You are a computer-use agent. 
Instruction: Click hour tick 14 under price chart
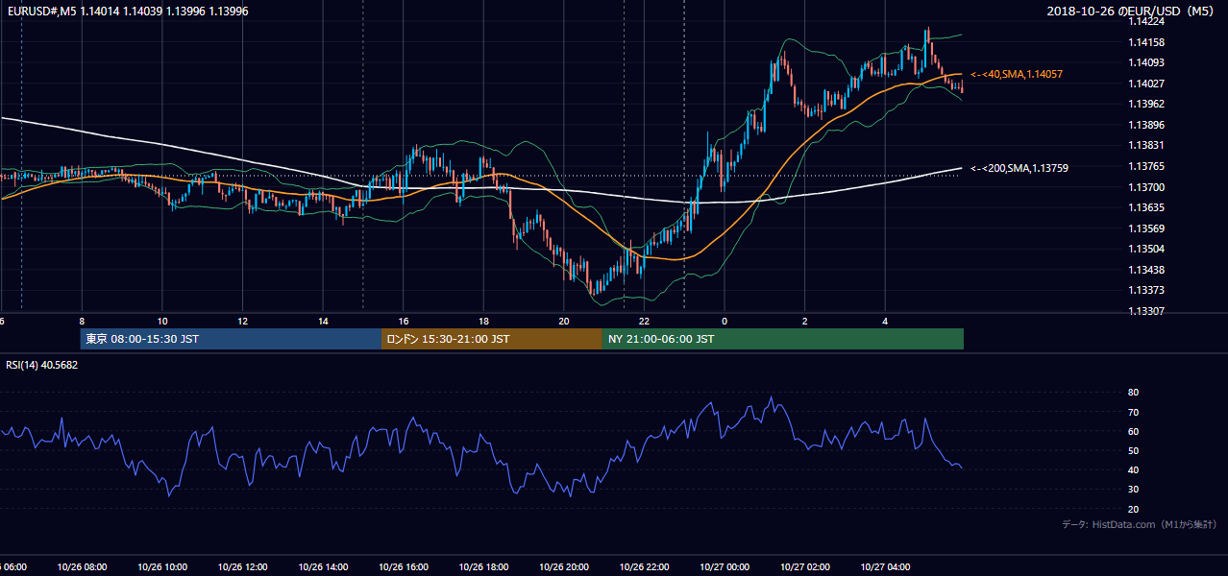[323, 321]
